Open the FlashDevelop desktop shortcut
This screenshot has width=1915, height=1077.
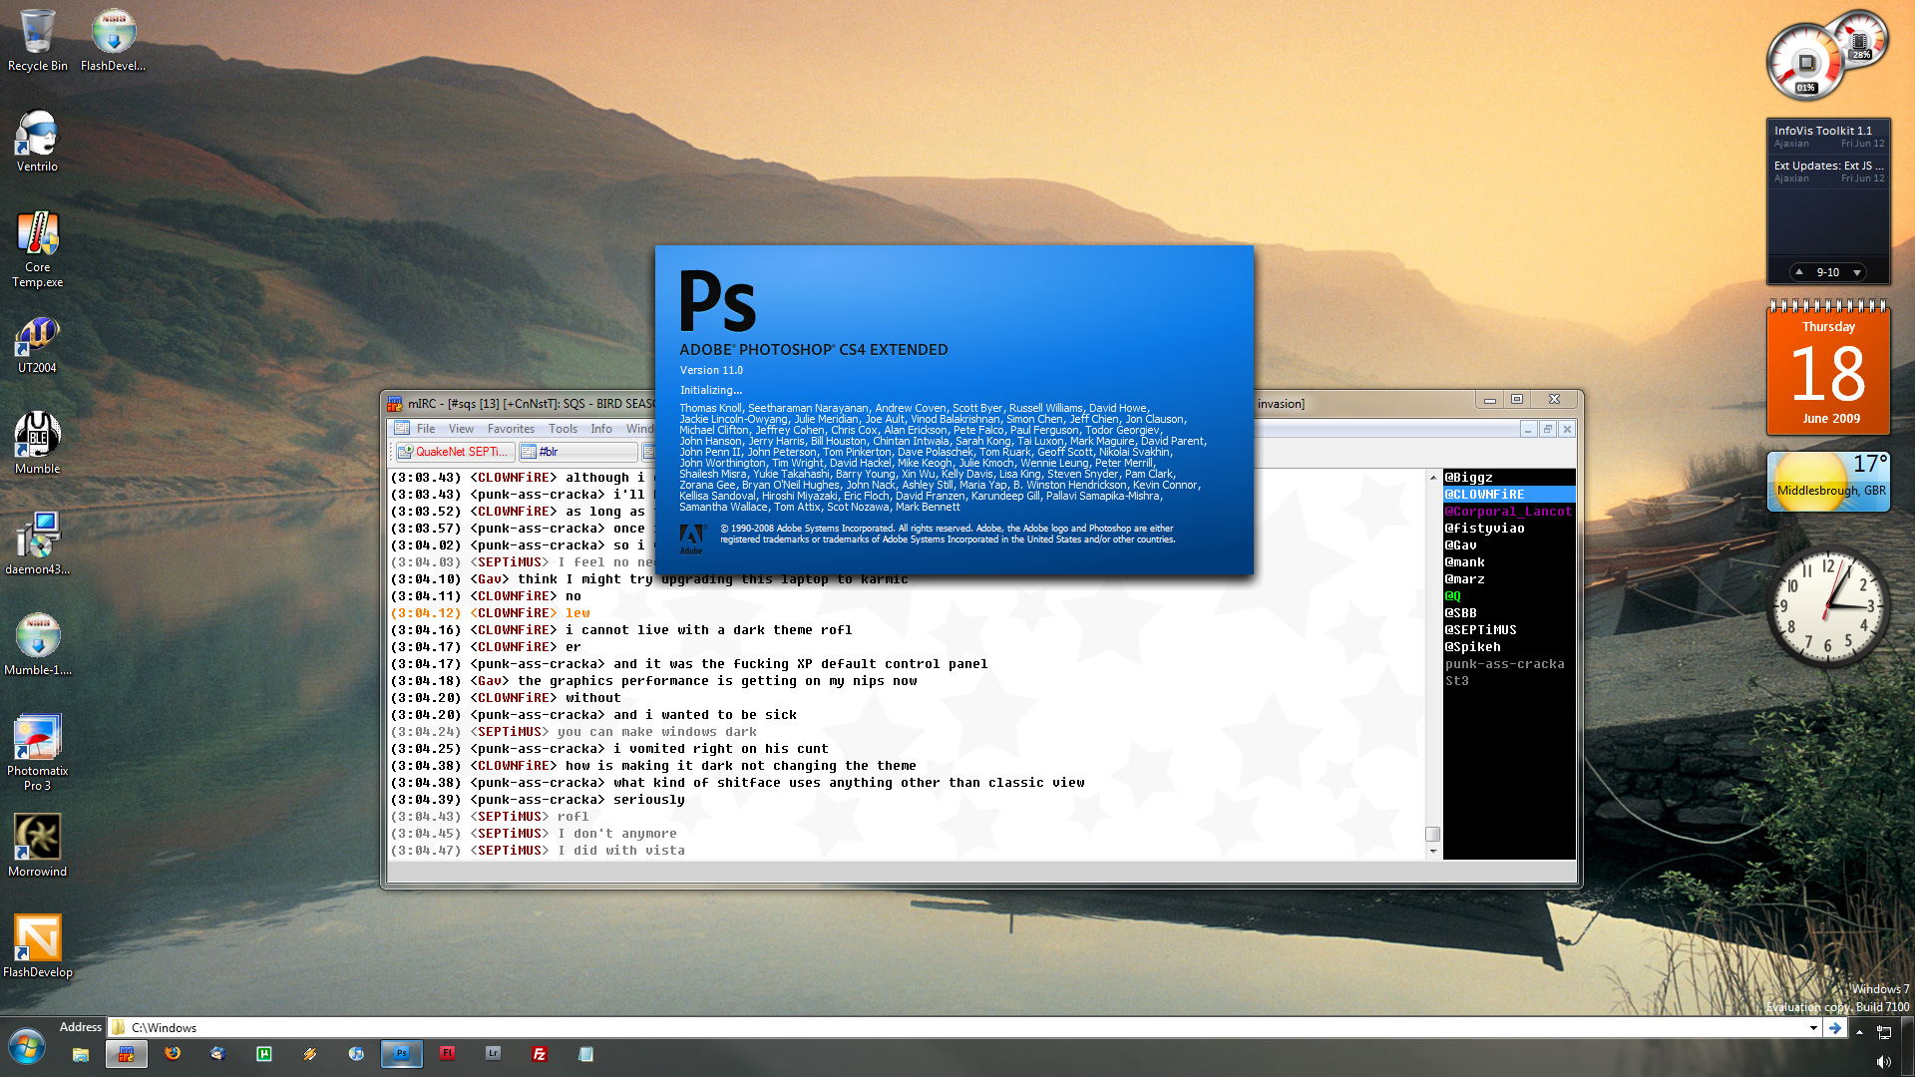point(37,946)
